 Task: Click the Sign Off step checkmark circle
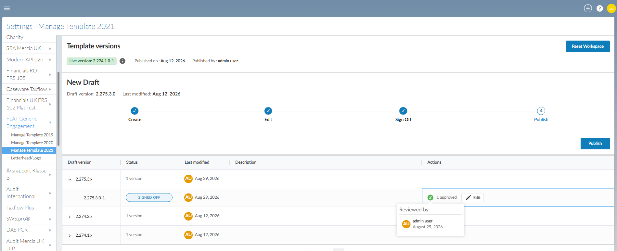403,111
